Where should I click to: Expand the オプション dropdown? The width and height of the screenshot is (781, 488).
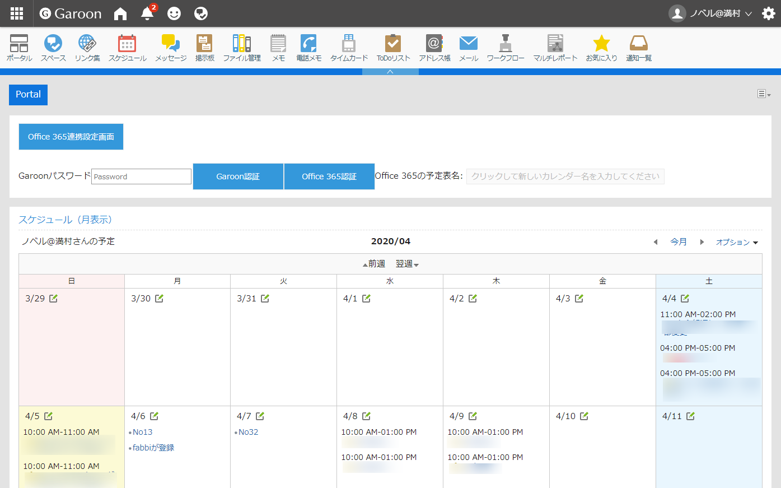pyautogui.click(x=737, y=242)
